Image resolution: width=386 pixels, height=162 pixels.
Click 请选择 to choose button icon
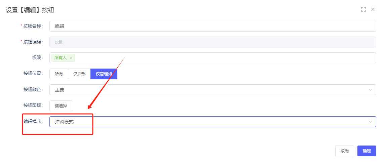tap(61, 106)
